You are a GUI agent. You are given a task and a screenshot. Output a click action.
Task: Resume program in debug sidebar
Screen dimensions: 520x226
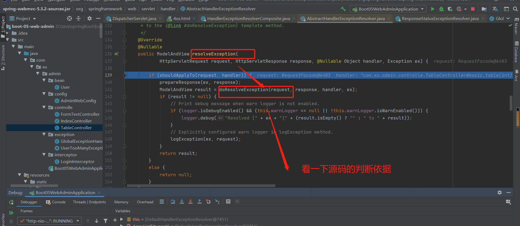tap(11, 213)
